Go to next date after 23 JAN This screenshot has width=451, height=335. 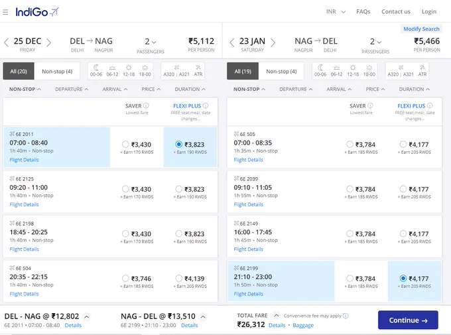point(273,42)
